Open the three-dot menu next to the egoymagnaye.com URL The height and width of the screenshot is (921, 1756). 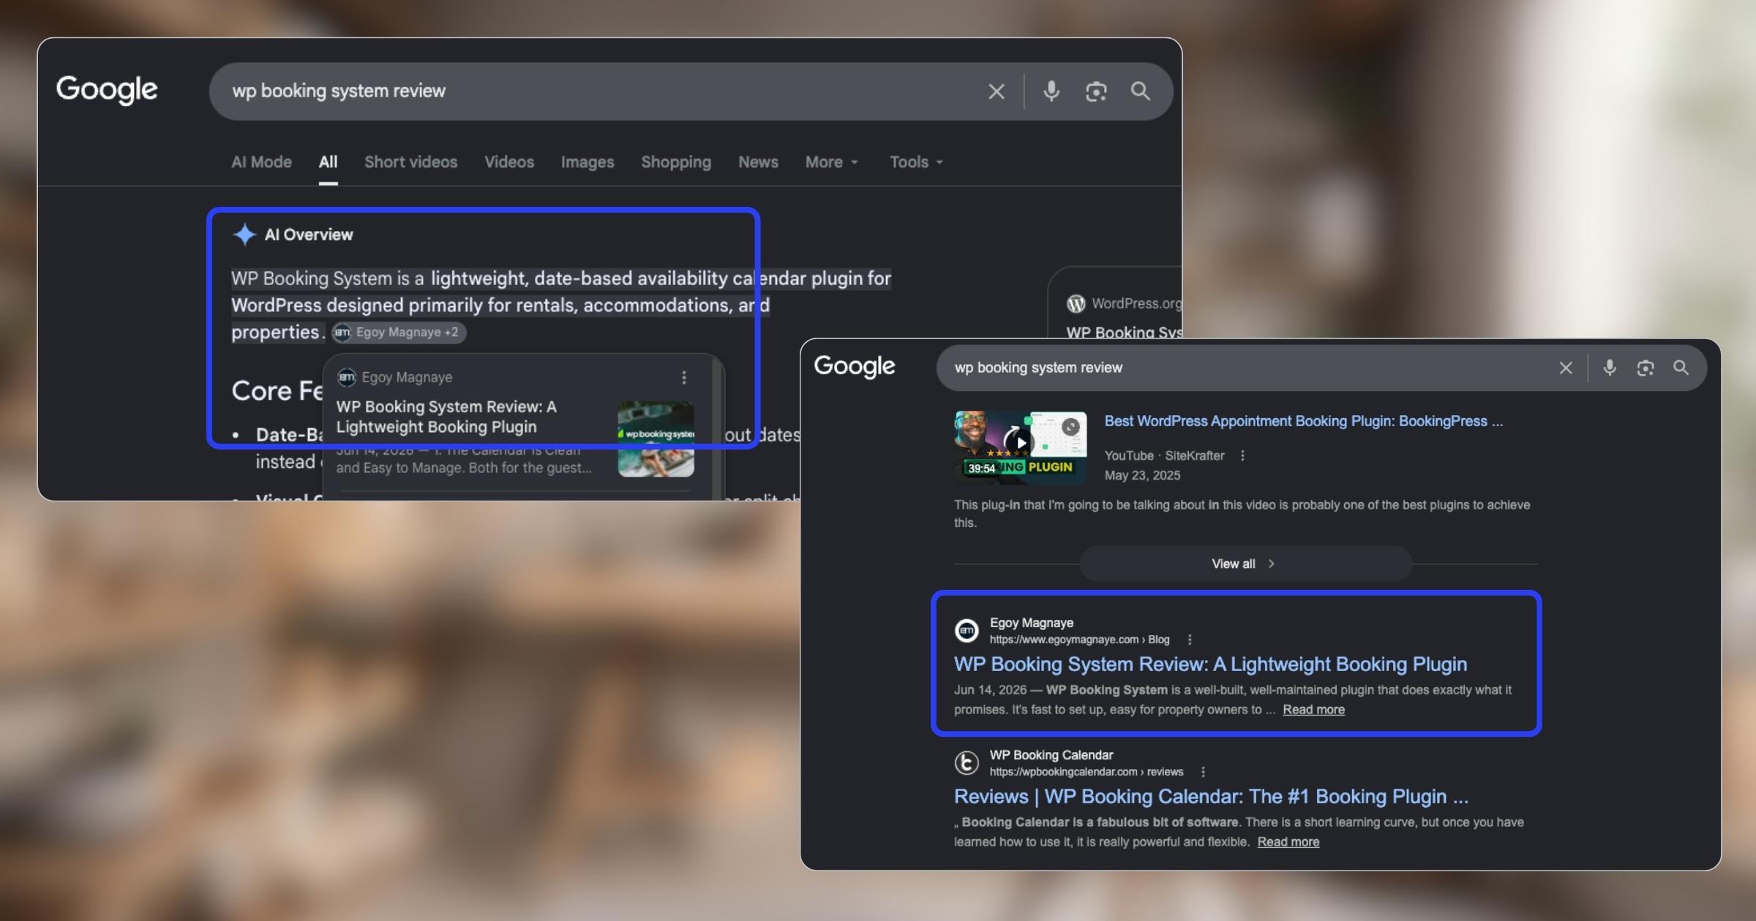(1190, 640)
